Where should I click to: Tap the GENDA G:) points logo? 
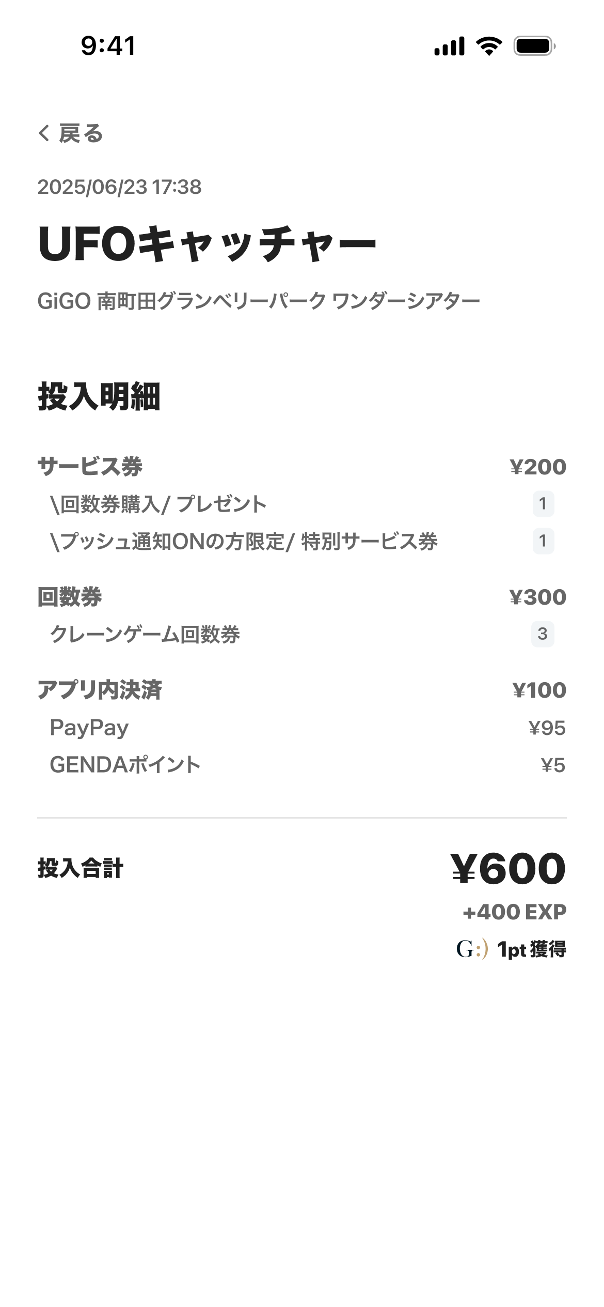pyautogui.click(x=471, y=949)
